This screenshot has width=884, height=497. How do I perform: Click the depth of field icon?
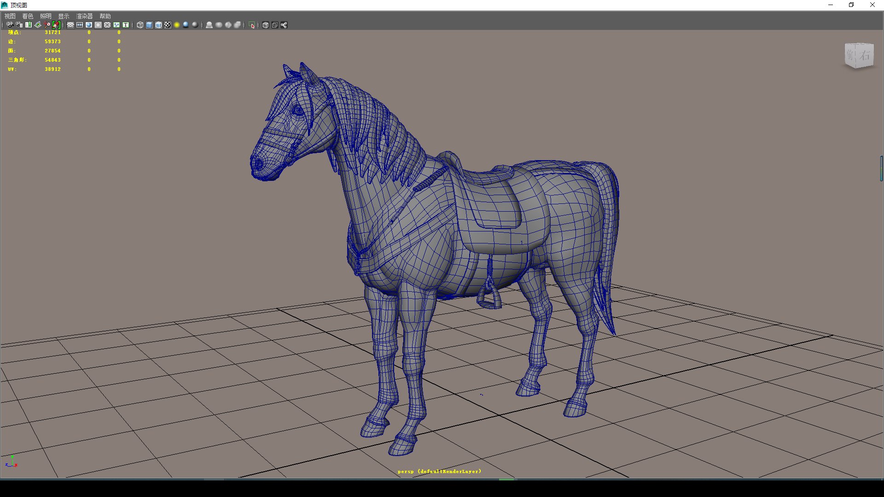coord(237,25)
